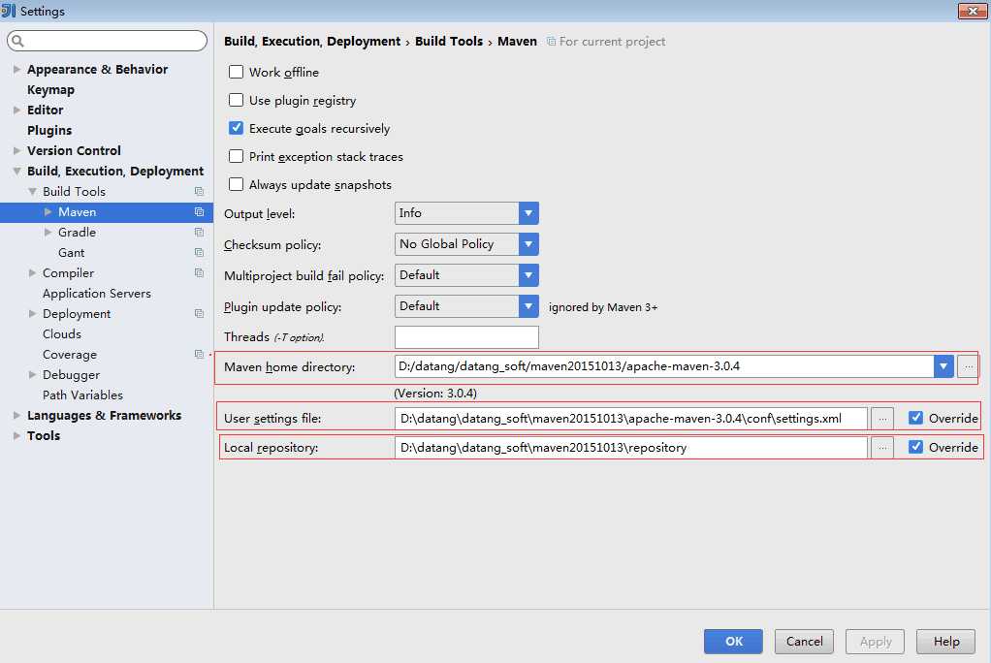Browse for Maven home directory
991x663 pixels.
968,366
